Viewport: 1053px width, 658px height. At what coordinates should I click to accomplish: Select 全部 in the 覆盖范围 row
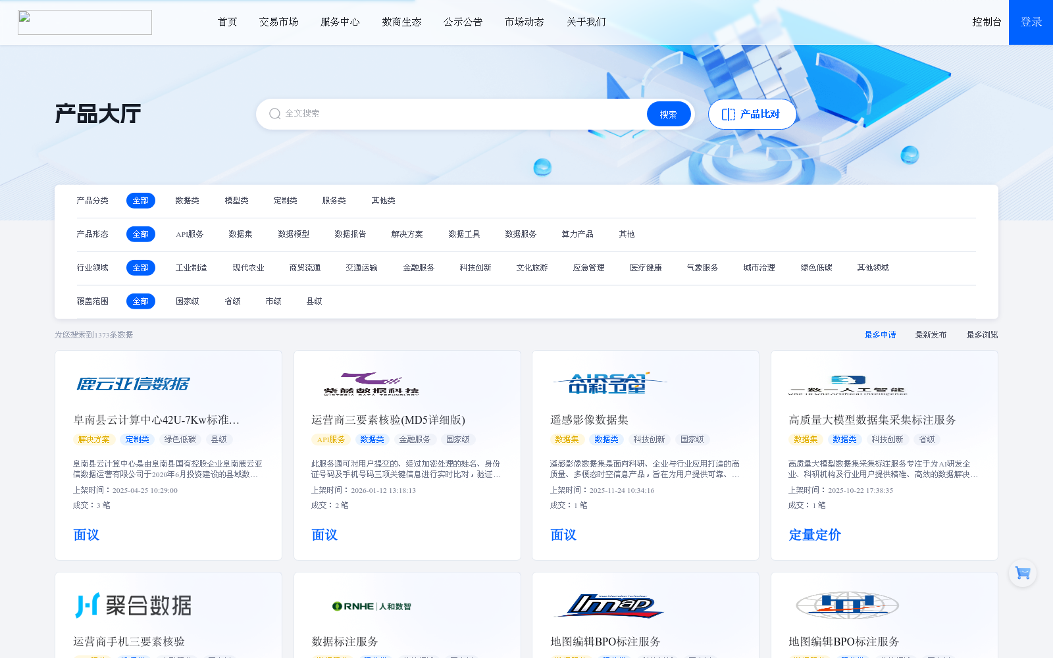click(141, 301)
